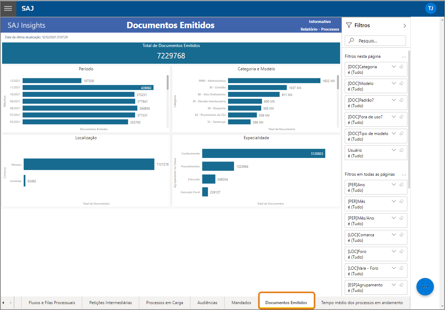Image resolution: width=445 pixels, height=310 pixels.
Task: Expand the [DOC]Padrão? filter card
Action: [x=394, y=100]
